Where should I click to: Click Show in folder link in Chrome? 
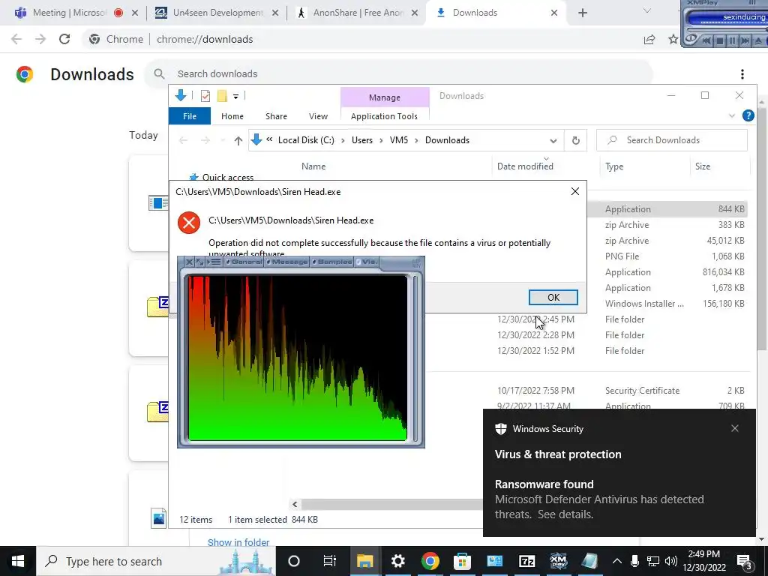[238, 542]
